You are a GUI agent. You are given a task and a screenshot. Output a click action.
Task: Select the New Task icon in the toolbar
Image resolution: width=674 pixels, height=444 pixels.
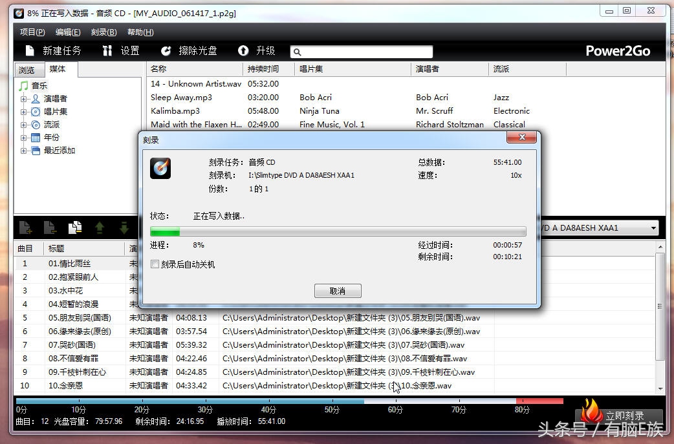[x=30, y=50]
